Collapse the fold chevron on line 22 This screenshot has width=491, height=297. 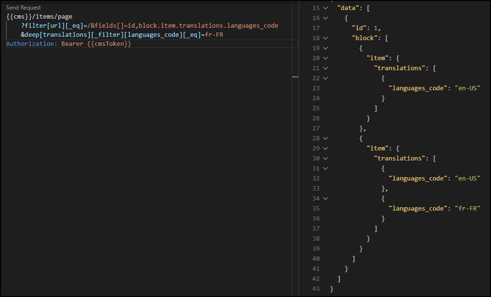pos(325,78)
